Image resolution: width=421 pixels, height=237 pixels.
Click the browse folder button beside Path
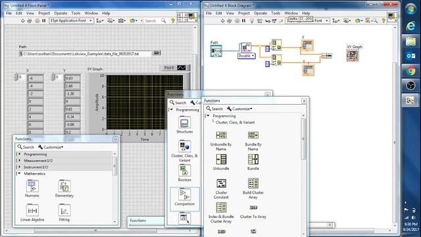tap(157, 53)
